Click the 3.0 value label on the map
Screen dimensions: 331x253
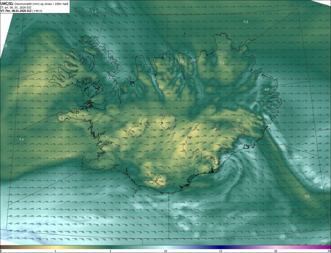[69, 155]
